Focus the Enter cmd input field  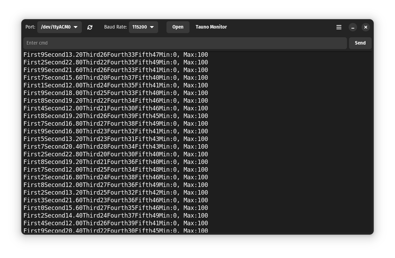click(x=185, y=43)
